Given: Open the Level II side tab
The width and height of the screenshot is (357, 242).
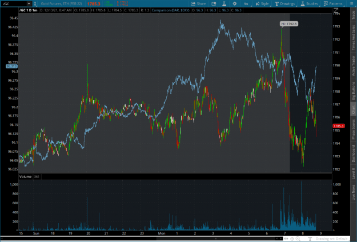Looking at the screenshot, I should coord(354,173).
